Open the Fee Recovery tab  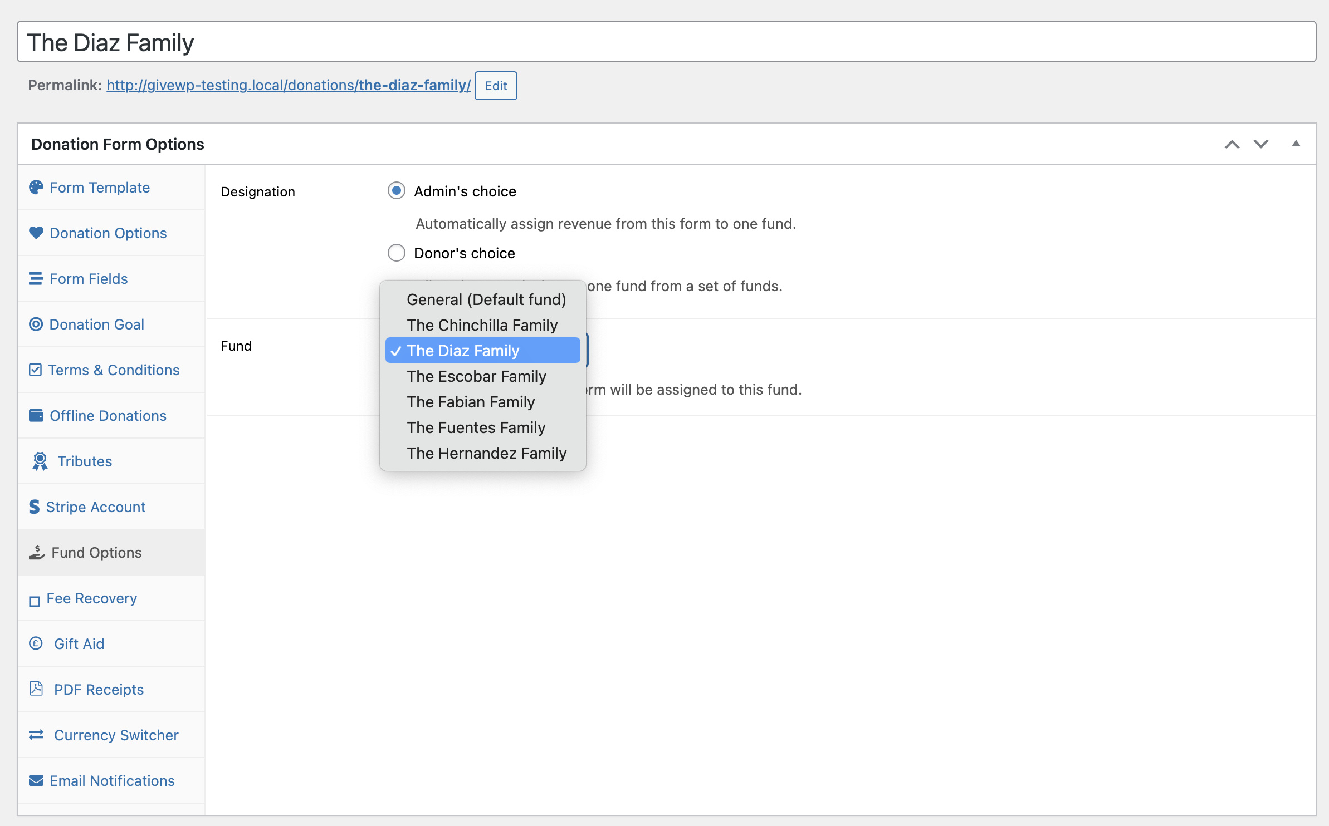[x=111, y=598]
